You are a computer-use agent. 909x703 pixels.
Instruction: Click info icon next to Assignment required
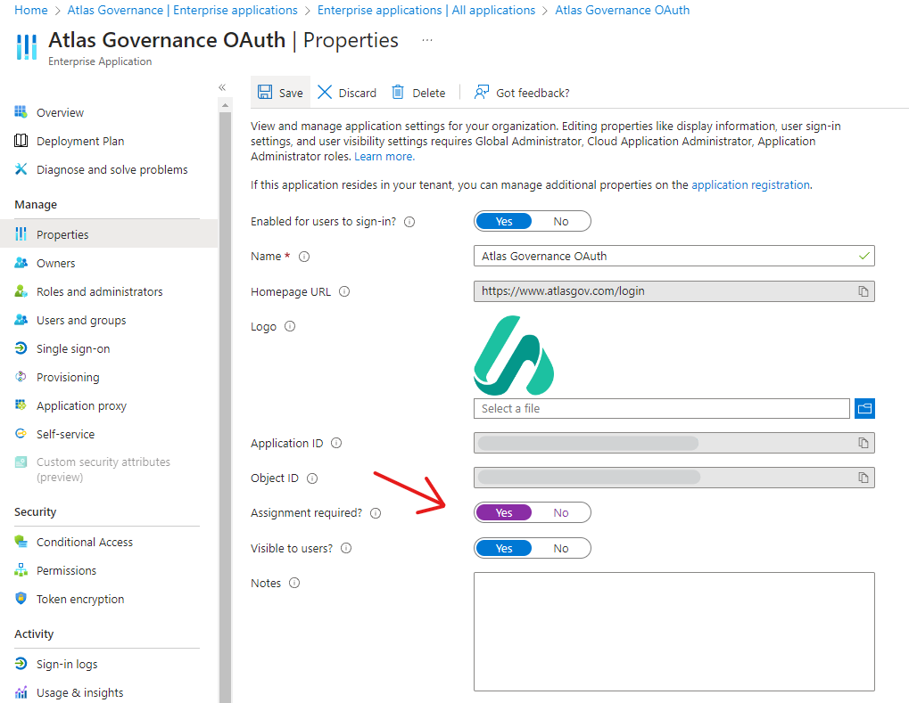[x=376, y=513]
